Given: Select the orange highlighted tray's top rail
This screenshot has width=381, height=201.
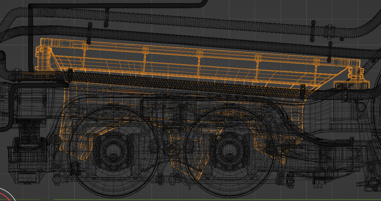Looking at the screenshot, I should [x=198, y=49].
